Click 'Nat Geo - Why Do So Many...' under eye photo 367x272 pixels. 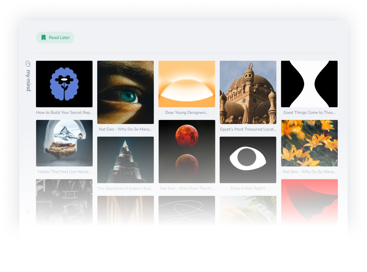click(126, 129)
